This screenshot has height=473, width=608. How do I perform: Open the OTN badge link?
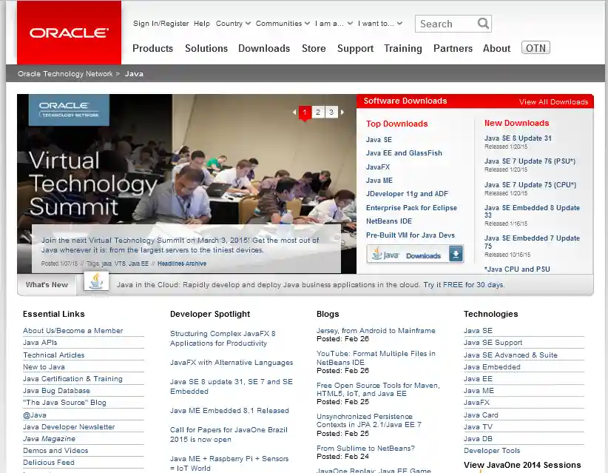(534, 47)
